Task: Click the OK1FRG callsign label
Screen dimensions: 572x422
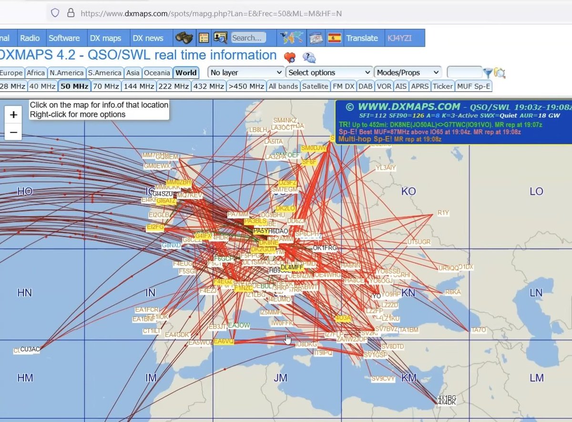Action: (325, 248)
